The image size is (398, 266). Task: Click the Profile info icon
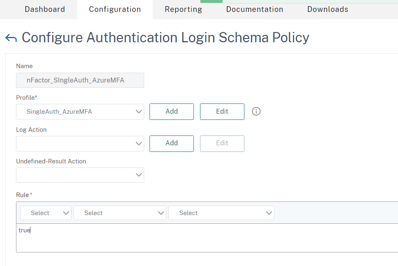click(256, 111)
